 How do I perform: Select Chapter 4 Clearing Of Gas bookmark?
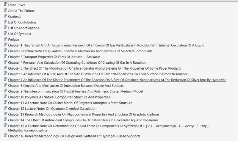click(77, 62)
